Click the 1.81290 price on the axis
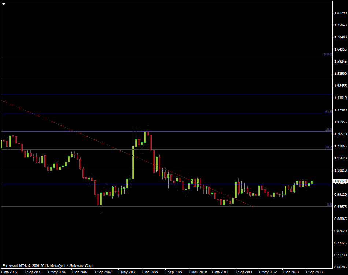Viewport: 348px width, 275px height. (x=340, y=13)
